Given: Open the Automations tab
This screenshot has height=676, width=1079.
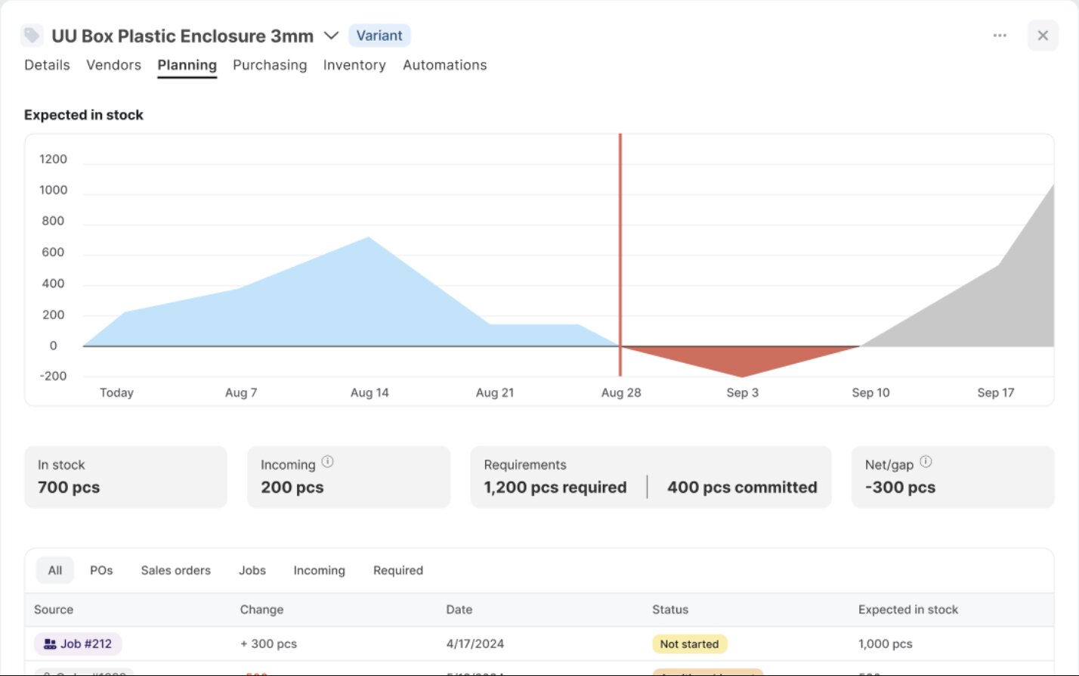Looking at the screenshot, I should (x=444, y=65).
